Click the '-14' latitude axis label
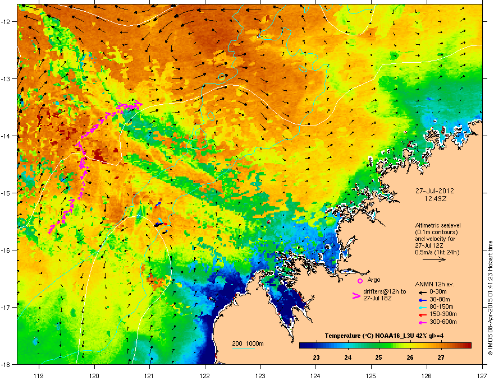Image resolution: width=494 pixels, height=381 pixels. click(x=6, y=136)
